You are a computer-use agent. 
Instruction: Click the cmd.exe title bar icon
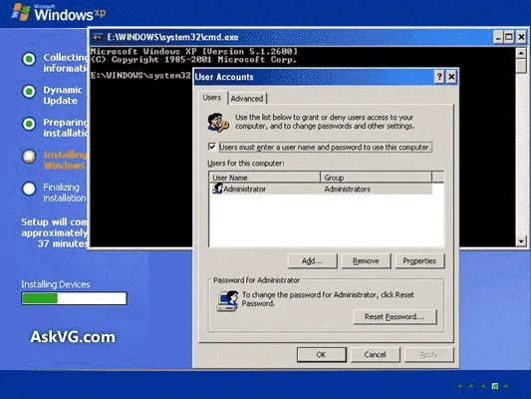tap(98, 37)
